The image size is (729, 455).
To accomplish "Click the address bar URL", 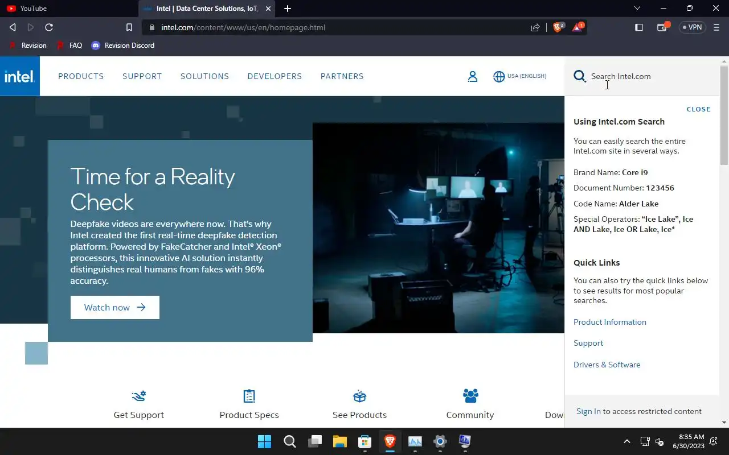I will tap(243, 27).
